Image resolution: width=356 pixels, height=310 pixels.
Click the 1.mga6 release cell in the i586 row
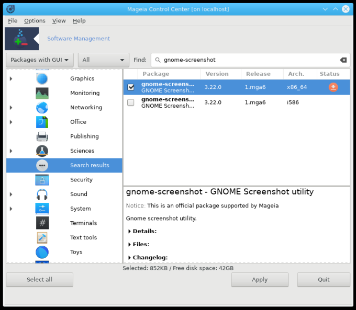point(255,102)
